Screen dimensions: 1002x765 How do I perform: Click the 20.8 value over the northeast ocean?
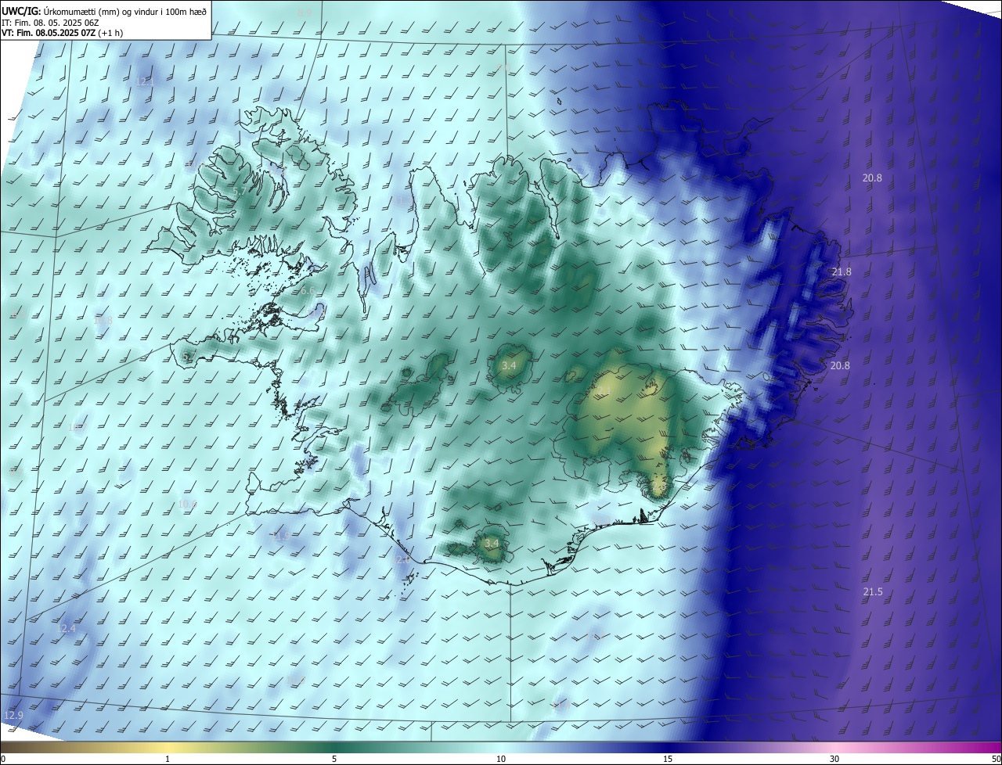(872, 178)
